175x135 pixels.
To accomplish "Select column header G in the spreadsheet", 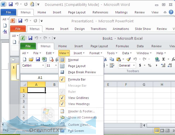I will [144, 84].
